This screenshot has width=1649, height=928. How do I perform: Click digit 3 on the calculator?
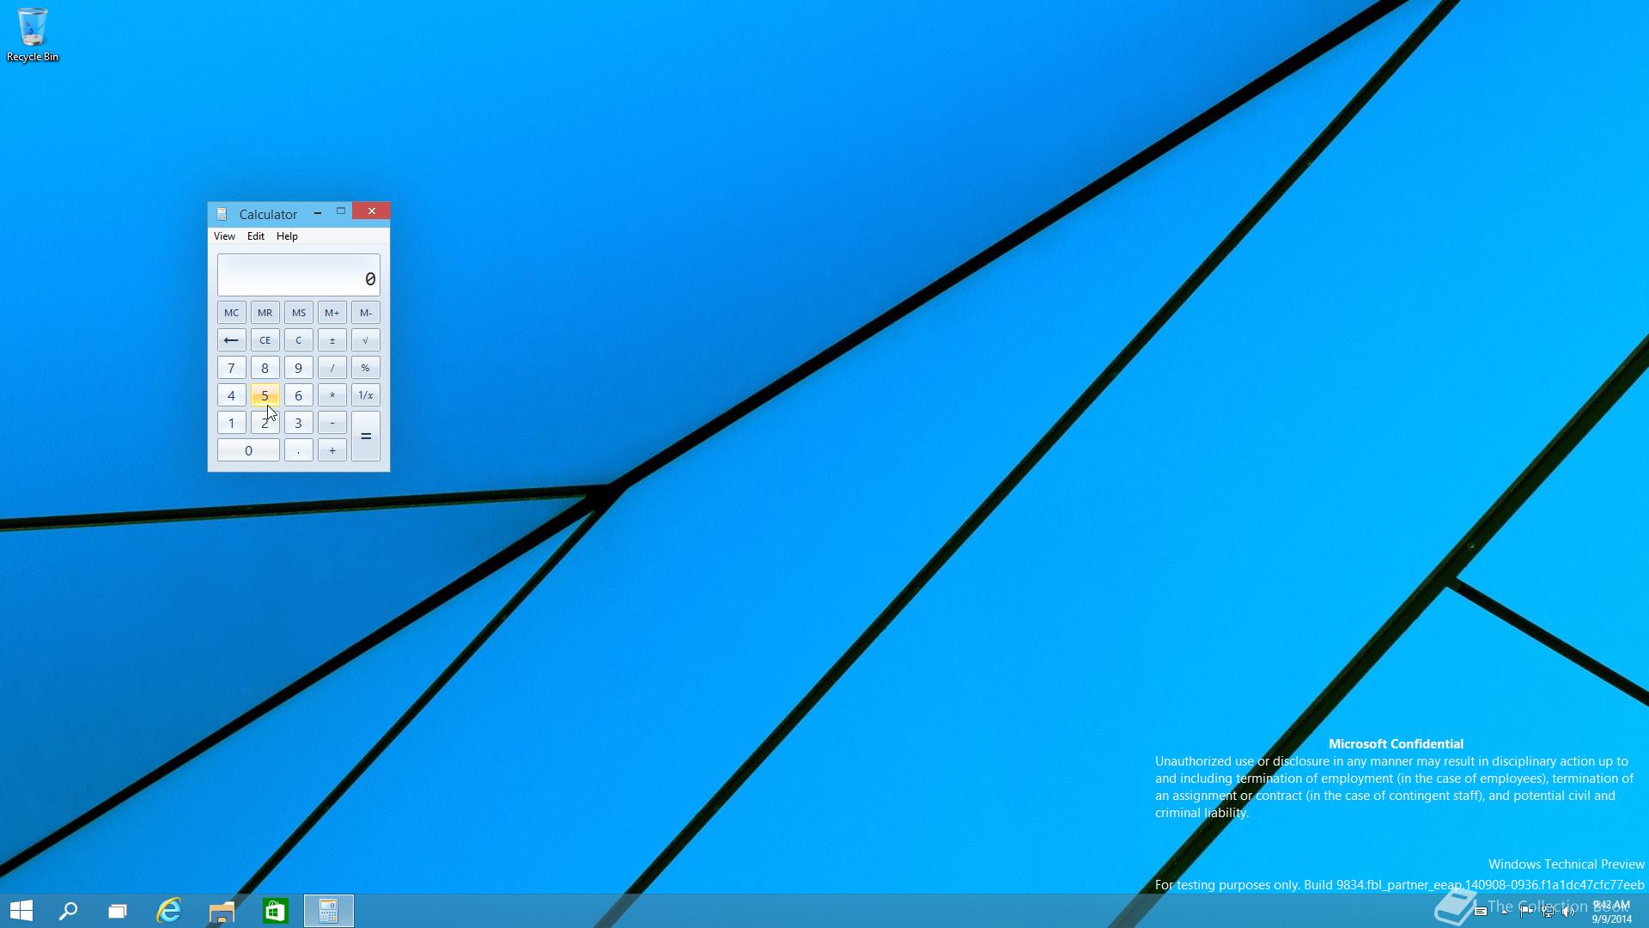pos(298,423)
